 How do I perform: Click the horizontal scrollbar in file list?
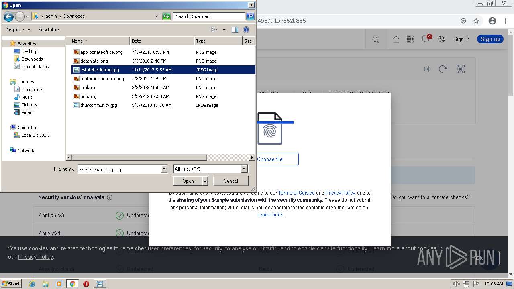[x=139, y=157]
